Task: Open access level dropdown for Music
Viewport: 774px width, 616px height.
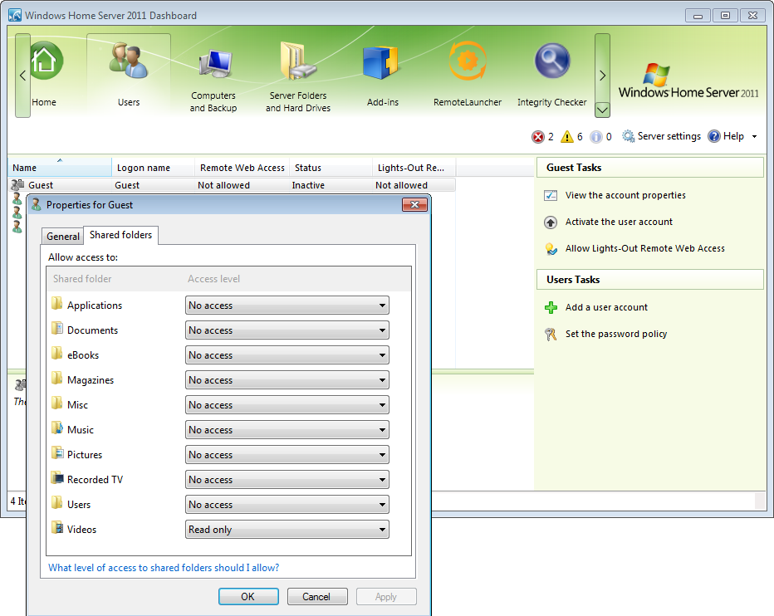Action: pyautogui.click(x=287, y=430)
